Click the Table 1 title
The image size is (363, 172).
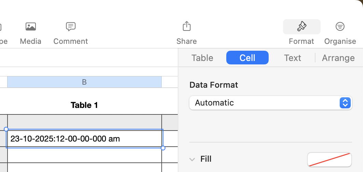(x=84, y=105)
